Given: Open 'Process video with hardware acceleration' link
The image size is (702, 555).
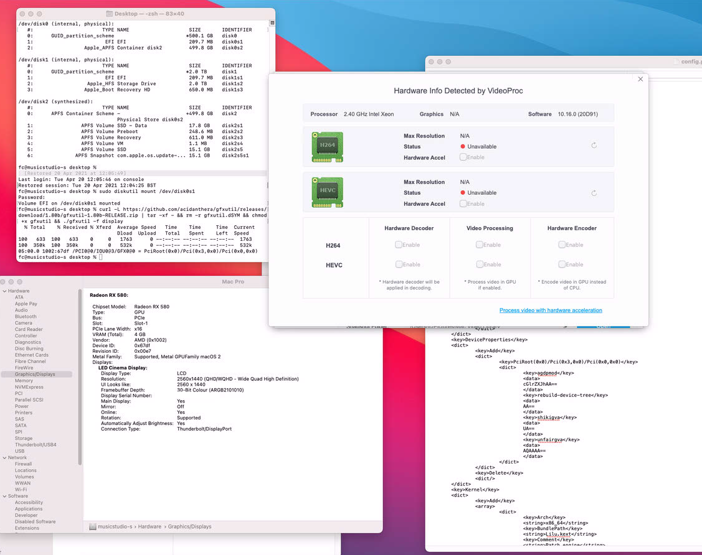Looking at the screenshot, I should click(x=551, y=310).
